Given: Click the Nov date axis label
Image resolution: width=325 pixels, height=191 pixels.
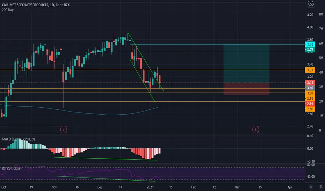Looking at the screenshot, I should point(54,187).
